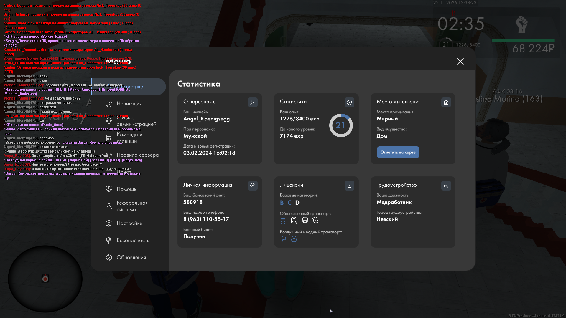Click the circular minimap radar
Viewport: 566px width, 318px height.
pyautogui.click(x=45, y=279)
